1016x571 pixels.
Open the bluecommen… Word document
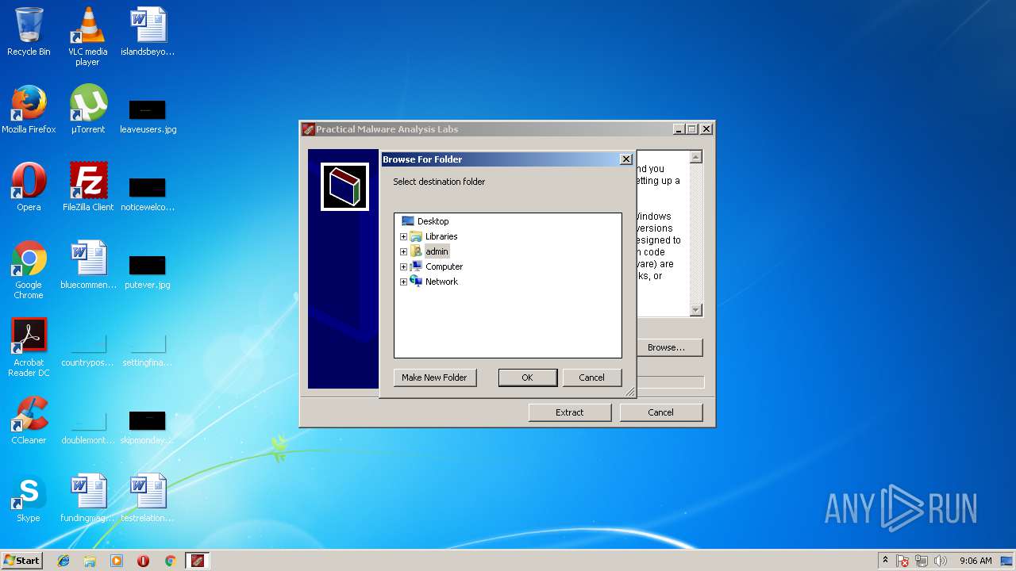point(87,265)
